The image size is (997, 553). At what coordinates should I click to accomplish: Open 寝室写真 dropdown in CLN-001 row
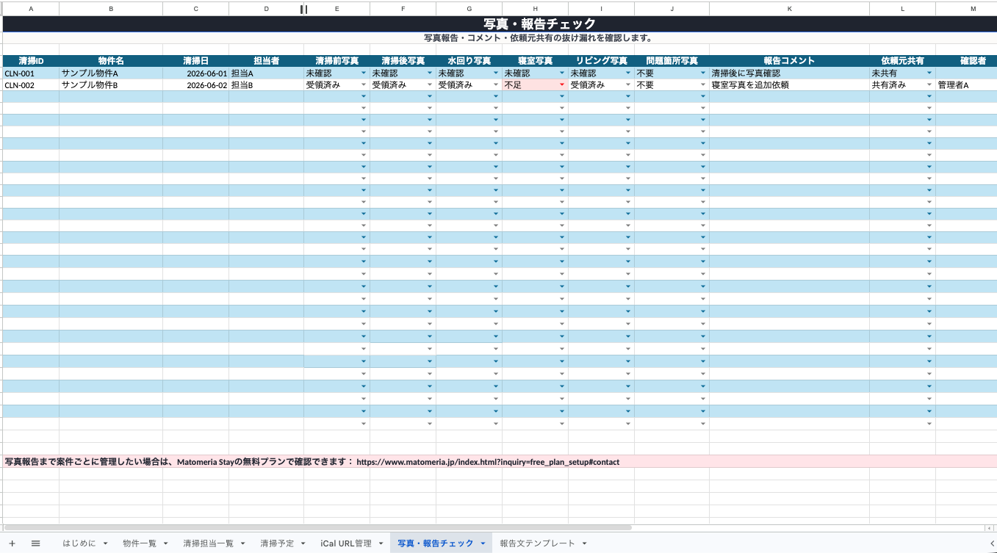tap(562, 73)
